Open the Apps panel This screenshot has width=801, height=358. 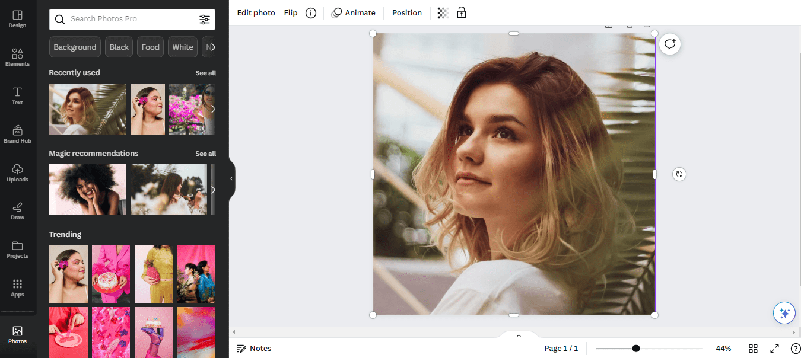pos(17,289)
